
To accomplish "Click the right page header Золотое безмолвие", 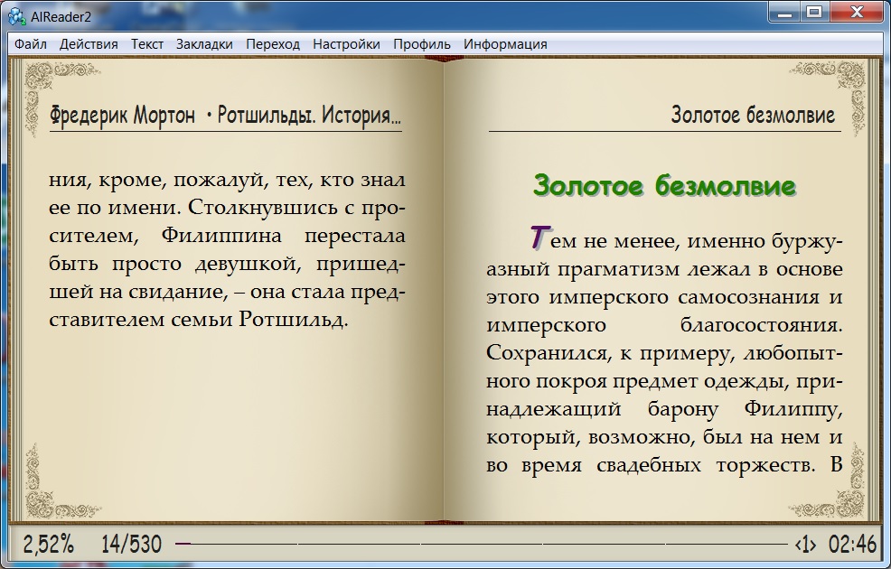I will coord(753,115).
